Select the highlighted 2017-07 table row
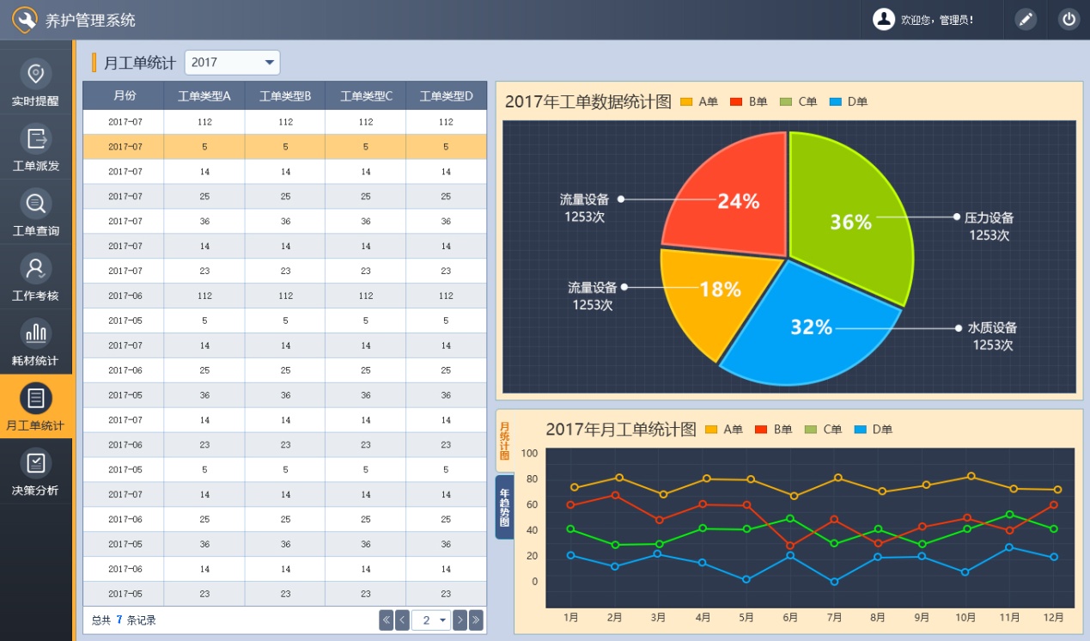Screen dimensions: 1090x641 pyautogui.click(x=284, y=147)
